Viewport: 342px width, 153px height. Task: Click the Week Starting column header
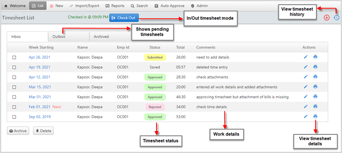[x=41, y=47]
